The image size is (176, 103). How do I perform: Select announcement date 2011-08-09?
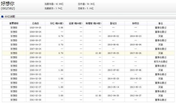35,100
